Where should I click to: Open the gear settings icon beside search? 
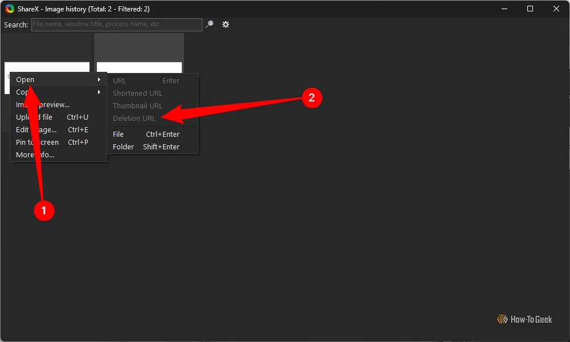[226, 25]
